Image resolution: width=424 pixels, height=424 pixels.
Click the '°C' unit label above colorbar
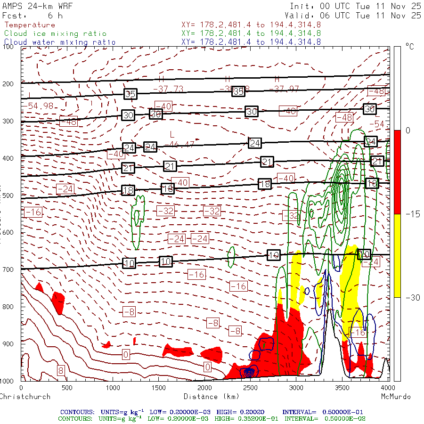click(410, 47)
